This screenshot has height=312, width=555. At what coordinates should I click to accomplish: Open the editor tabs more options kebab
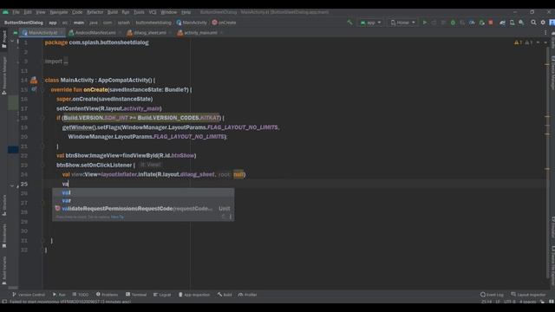click(x=545, y=33)
